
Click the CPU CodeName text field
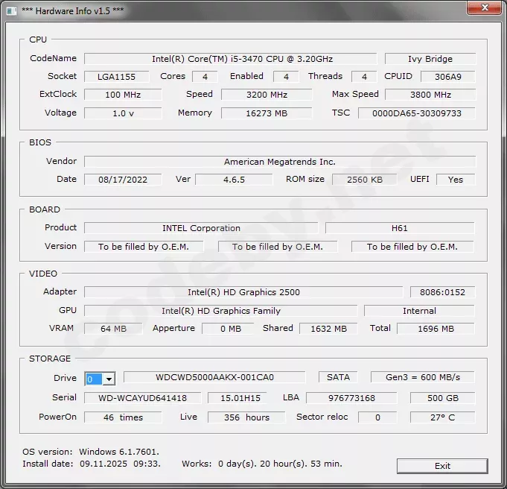[230, 59]
